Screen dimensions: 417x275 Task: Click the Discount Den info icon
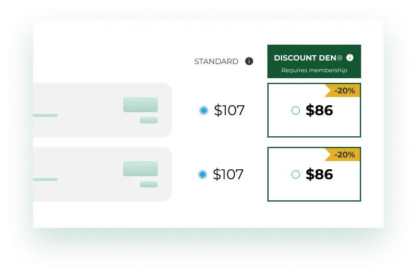[x=350, y=58]
